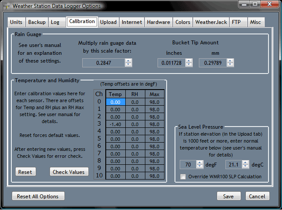282x210 pixels.
Task: Increase the bucket tip mm value
Action: click(231, 61)
